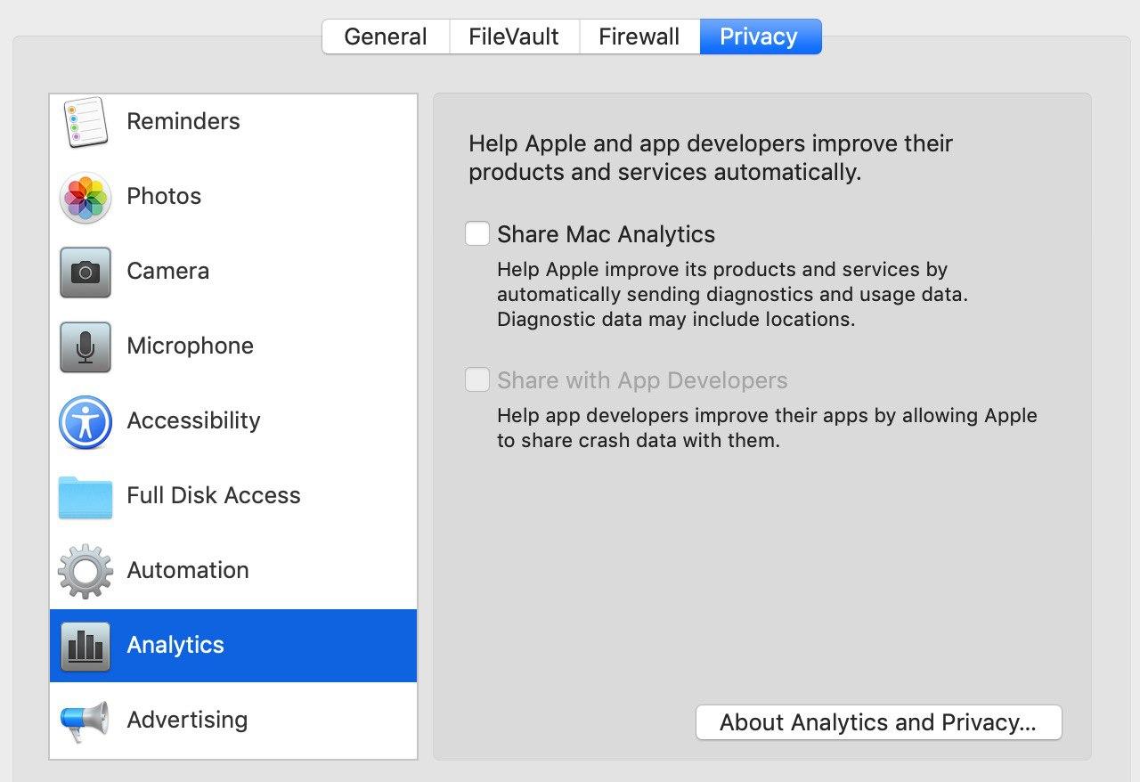Select the Privacy tab
This screenshot has width=1140, height=782.
[x=759, y=37]
